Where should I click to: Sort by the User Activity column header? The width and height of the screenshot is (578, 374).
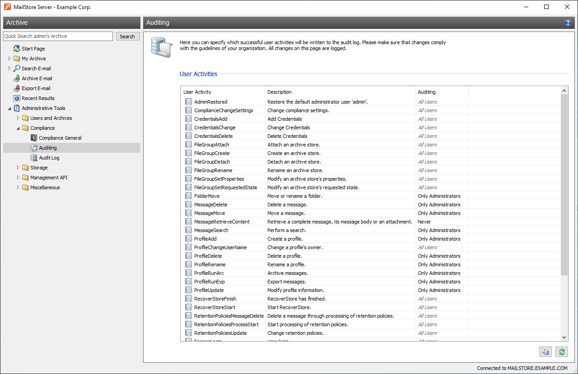click(x=223, y=92)
